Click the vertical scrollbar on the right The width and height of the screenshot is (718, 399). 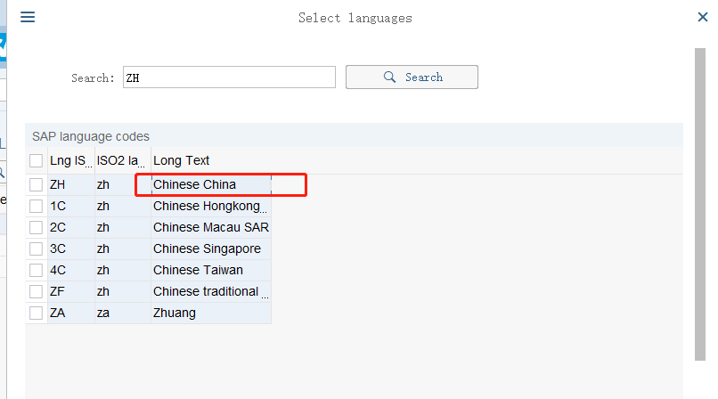[700, 205]
